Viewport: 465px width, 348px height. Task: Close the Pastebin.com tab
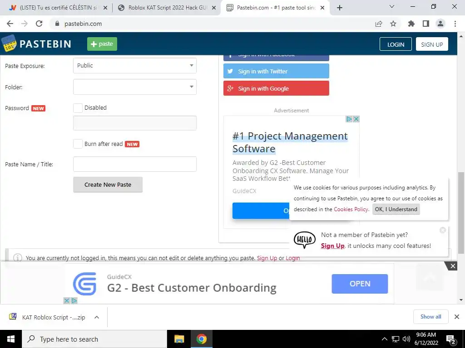323,8
